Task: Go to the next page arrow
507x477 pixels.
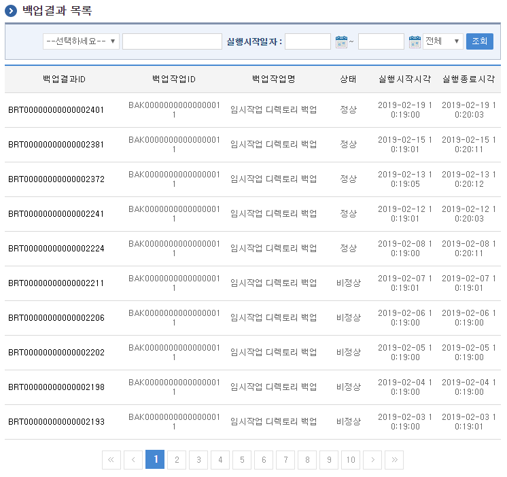Action: pyautogui.click(x=372, y=460)
